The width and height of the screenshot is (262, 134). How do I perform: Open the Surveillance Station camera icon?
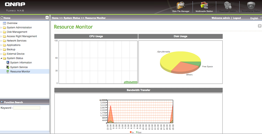point(251,5)
